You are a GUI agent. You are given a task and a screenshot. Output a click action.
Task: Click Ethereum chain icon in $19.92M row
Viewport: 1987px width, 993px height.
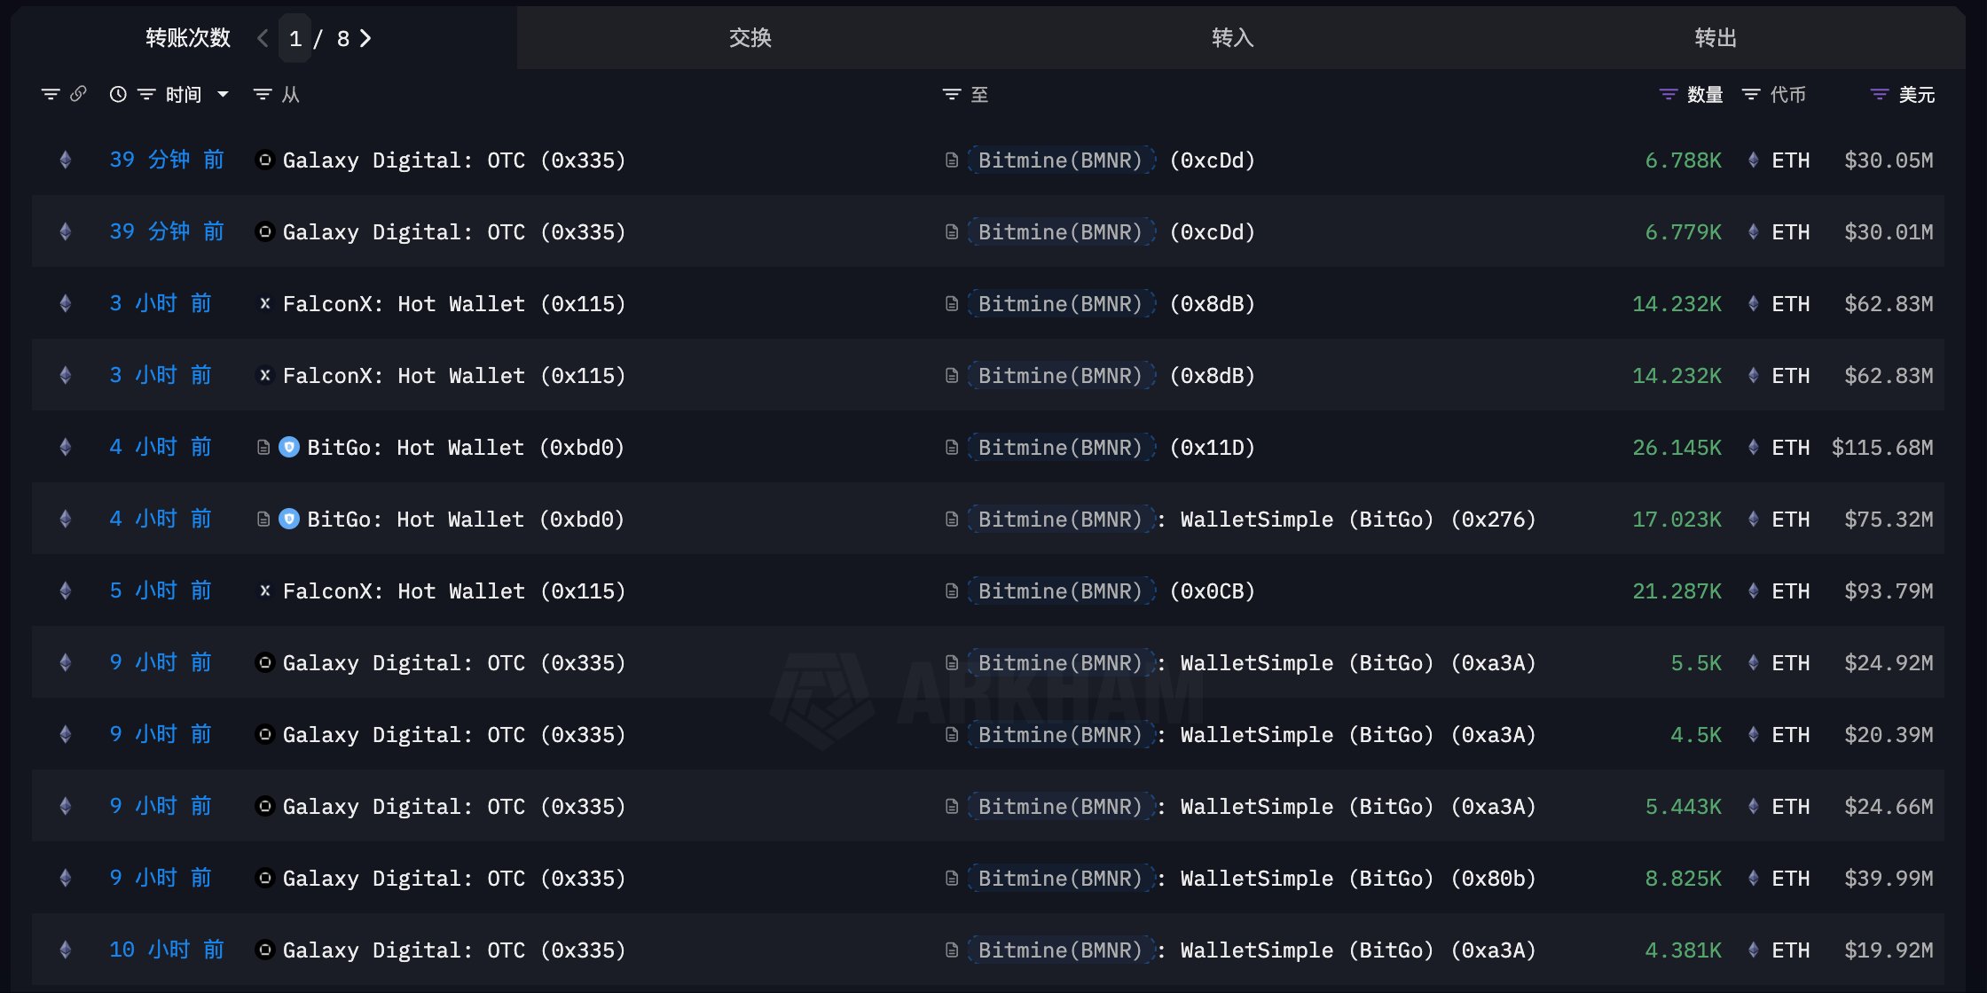tap(65, 950)
